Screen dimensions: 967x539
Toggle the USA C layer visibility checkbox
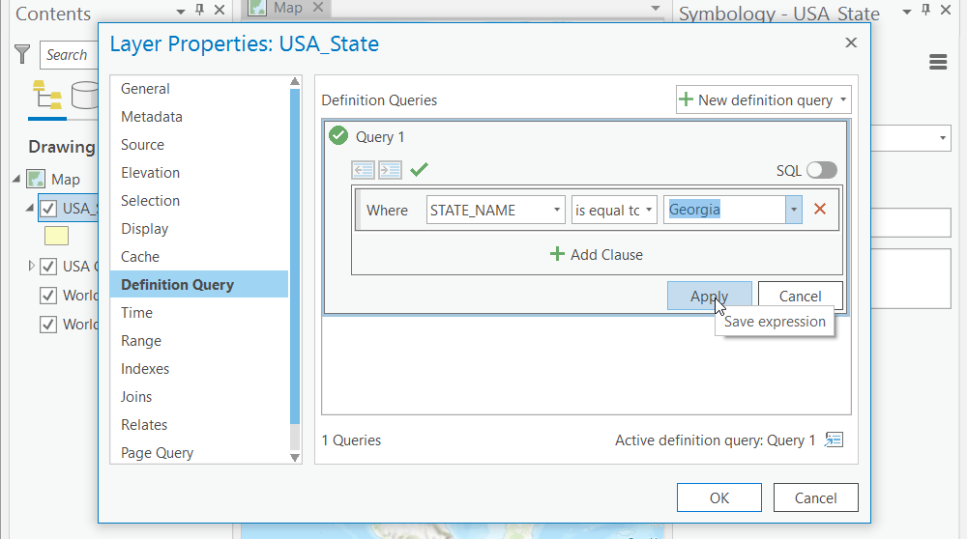pyautogui.click(x=48, y=266)
